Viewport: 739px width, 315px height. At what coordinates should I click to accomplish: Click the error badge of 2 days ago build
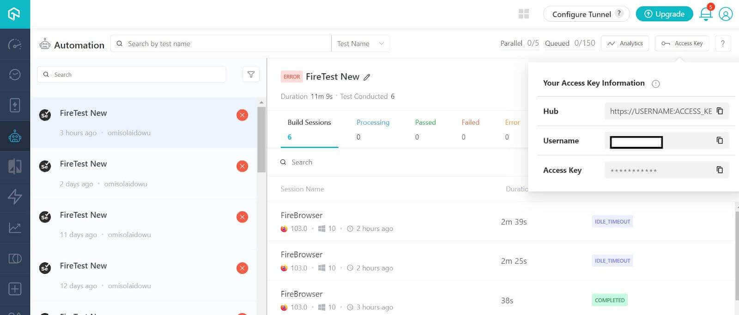242,166
